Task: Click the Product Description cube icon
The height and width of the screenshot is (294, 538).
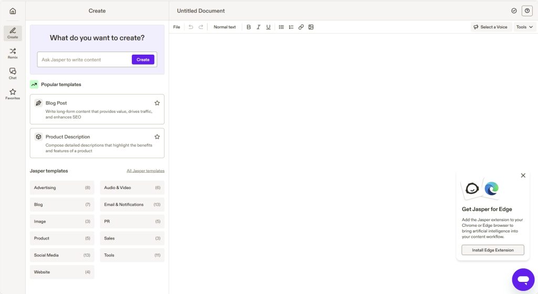Action: [x=38, y=136]
